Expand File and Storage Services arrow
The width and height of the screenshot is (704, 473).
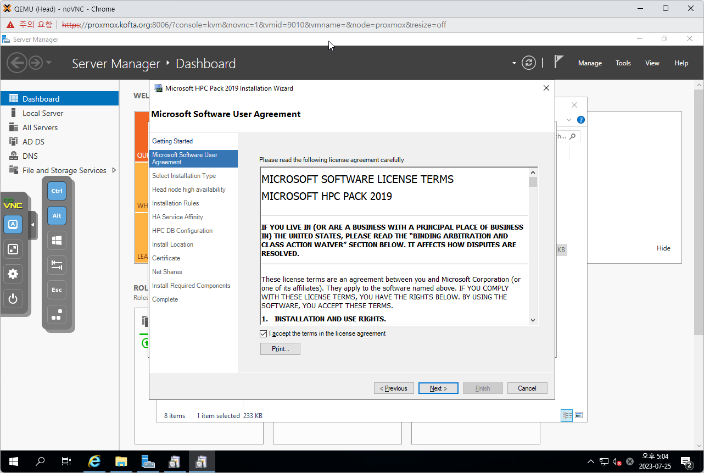(x=114, y=170)
